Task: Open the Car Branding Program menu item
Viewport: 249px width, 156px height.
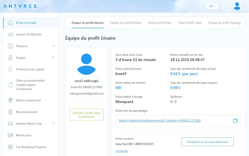Action: tap(31, 147)
